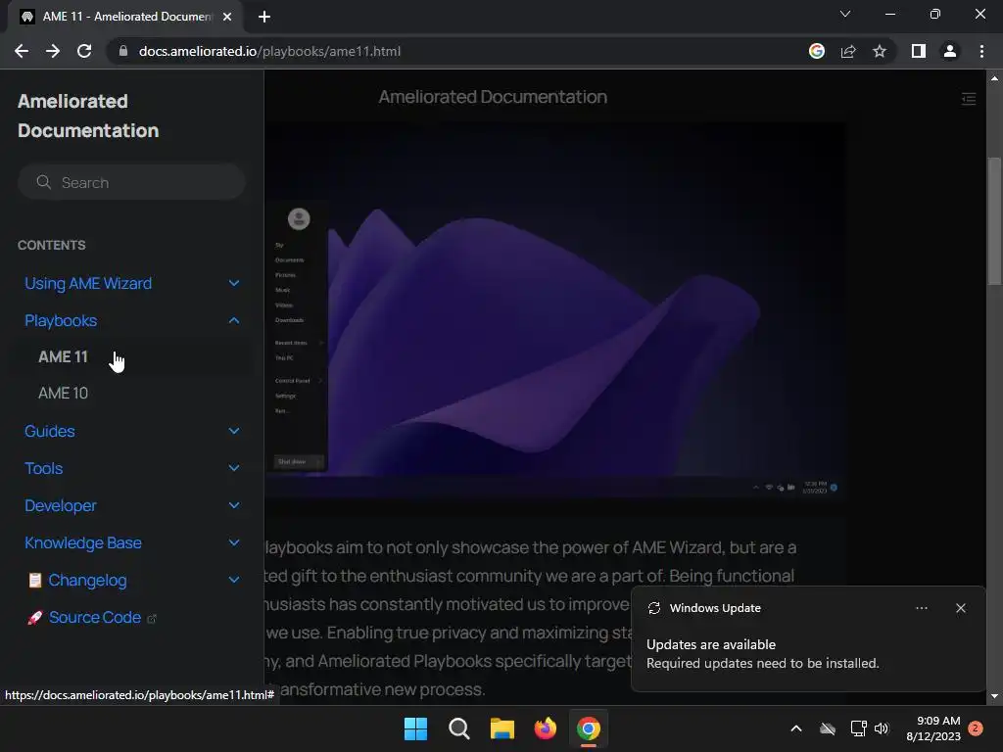
Task: Open the Developer section
Action: (60, 506)
